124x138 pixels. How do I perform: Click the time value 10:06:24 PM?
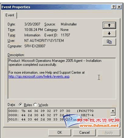point(33,30)
